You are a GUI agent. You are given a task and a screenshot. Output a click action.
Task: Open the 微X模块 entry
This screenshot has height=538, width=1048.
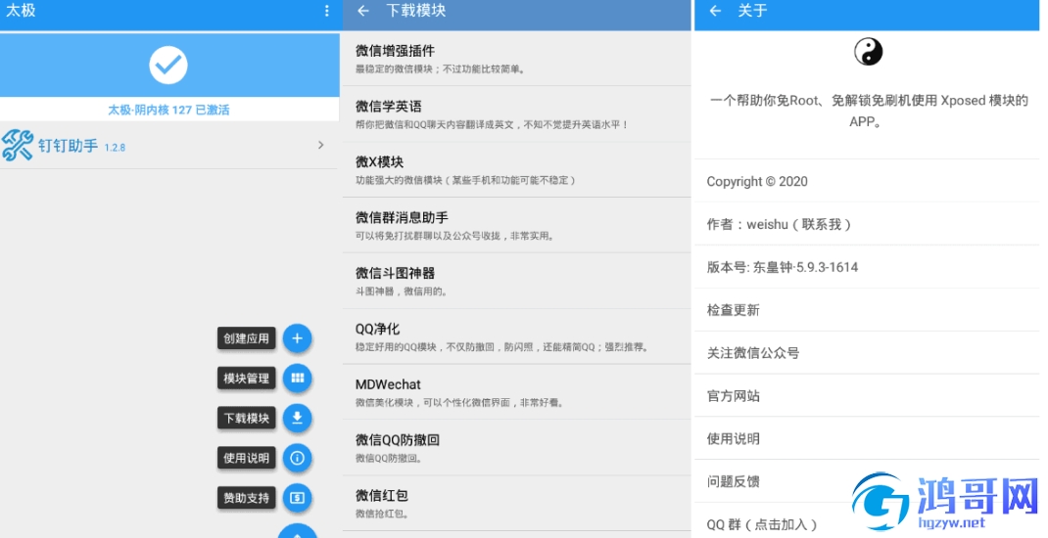(x=516, y=169)
